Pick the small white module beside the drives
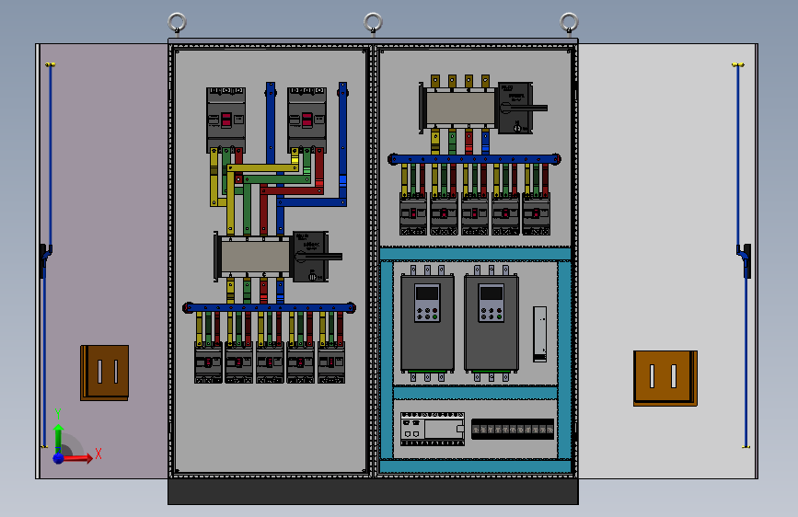The width and height of the screenshot is (798, 517). [540, 334]
